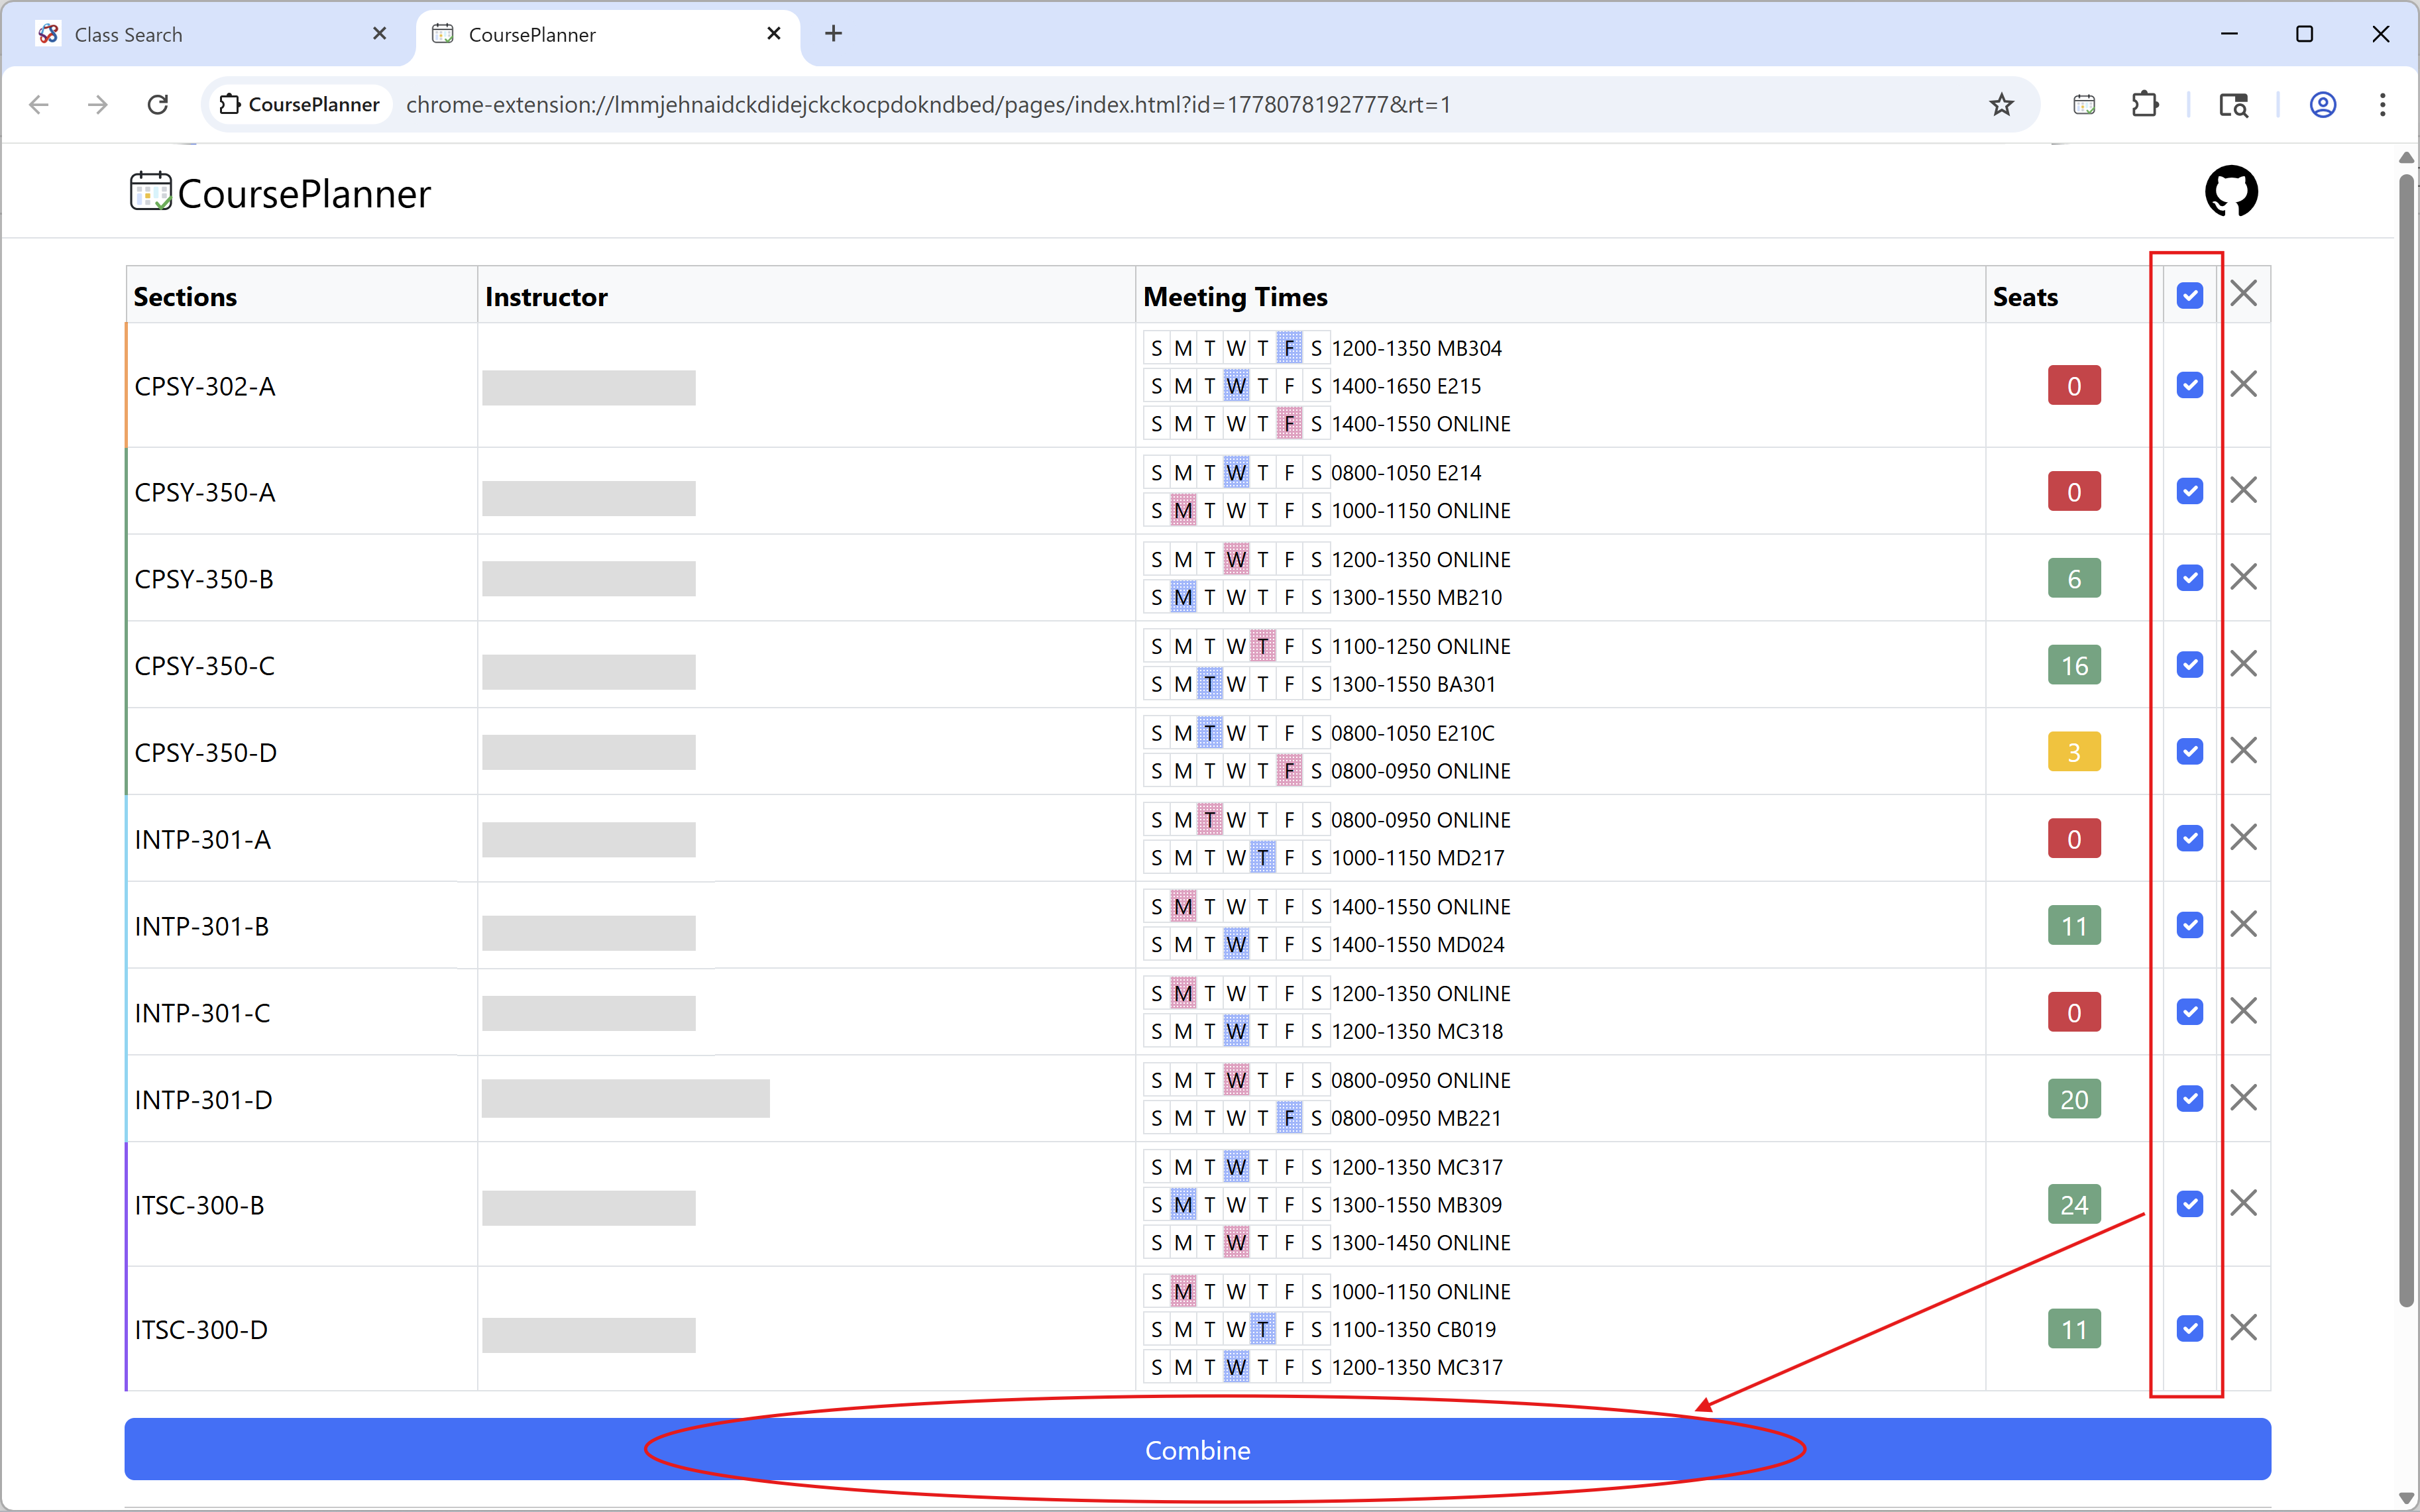Click the INTP-301-D section name
2420x1512 pixels.
click(203, 1099)
